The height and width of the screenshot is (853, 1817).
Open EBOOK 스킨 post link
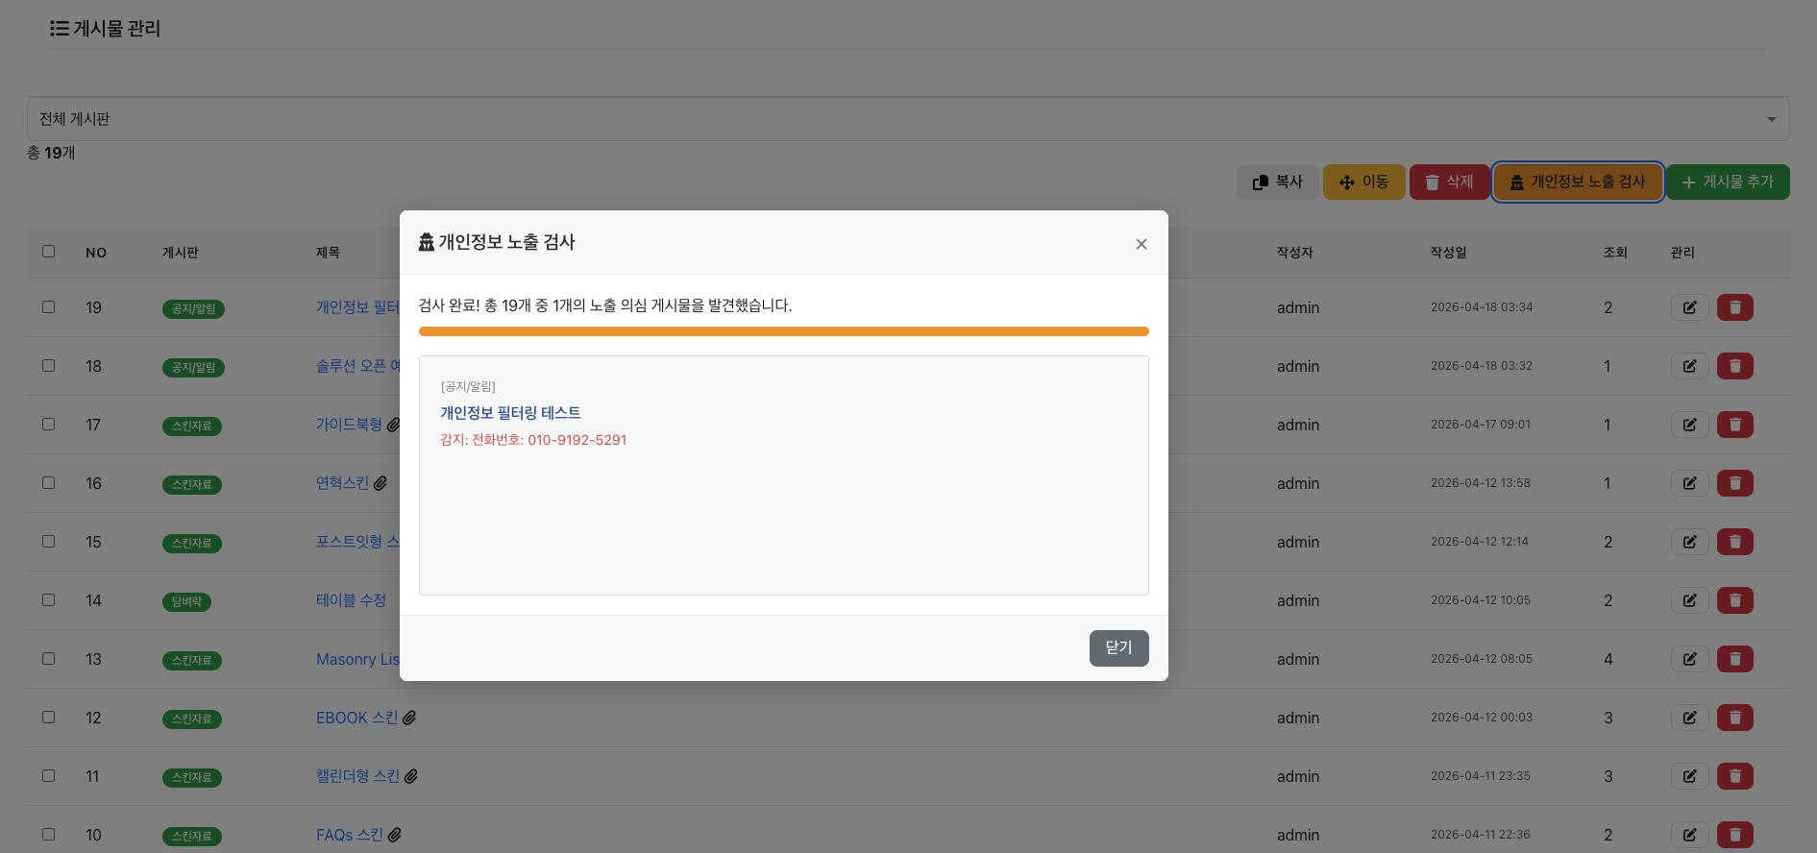click(x=356, y=718)
